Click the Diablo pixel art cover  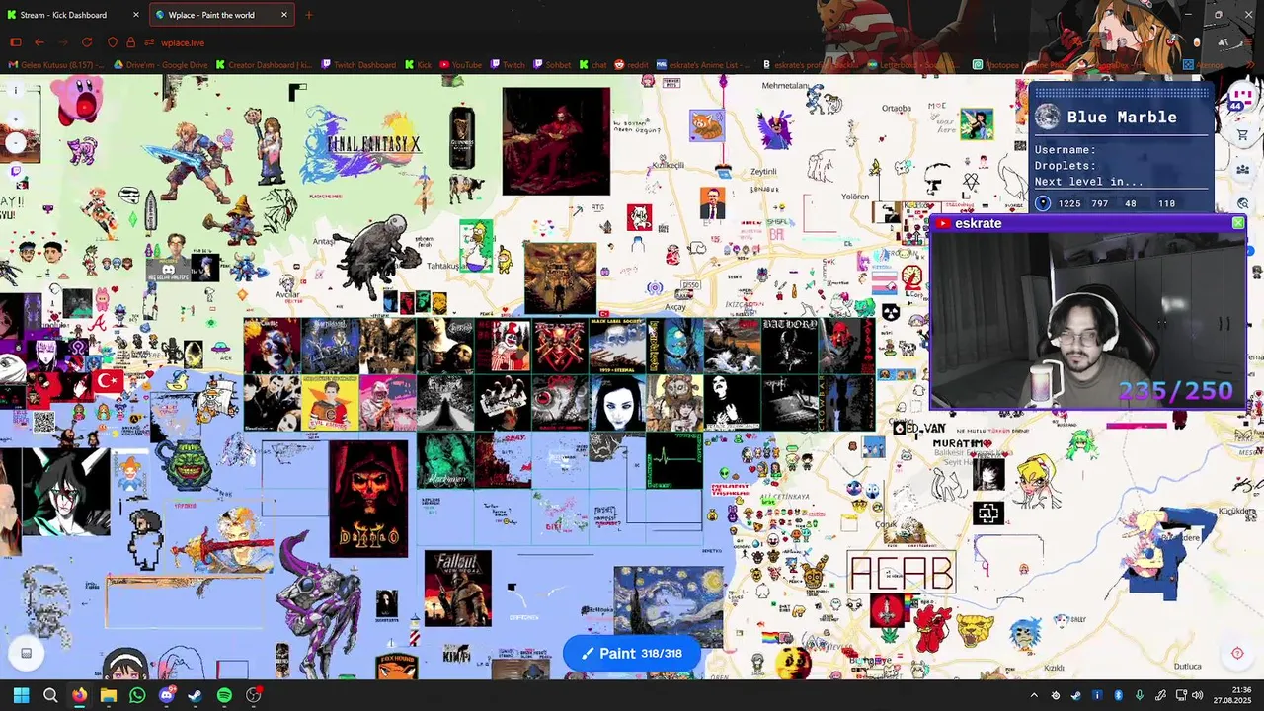click(368, 499)
